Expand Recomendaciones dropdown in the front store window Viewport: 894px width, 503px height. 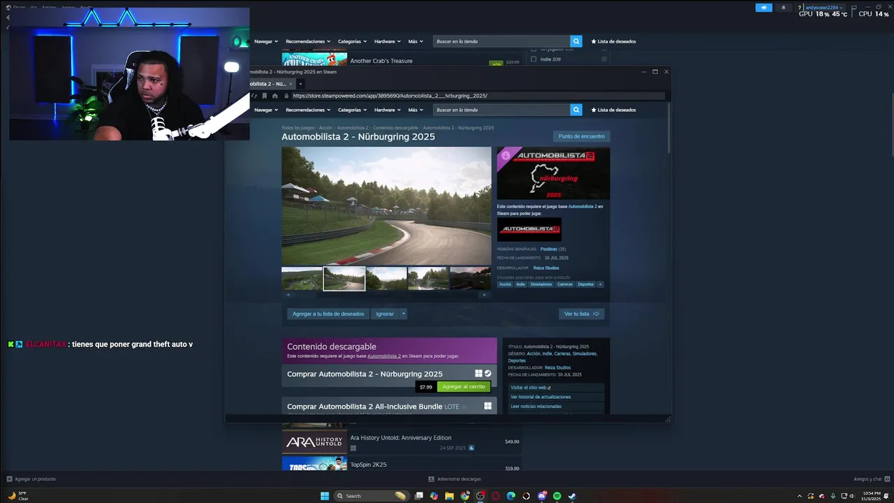point(309,110)
